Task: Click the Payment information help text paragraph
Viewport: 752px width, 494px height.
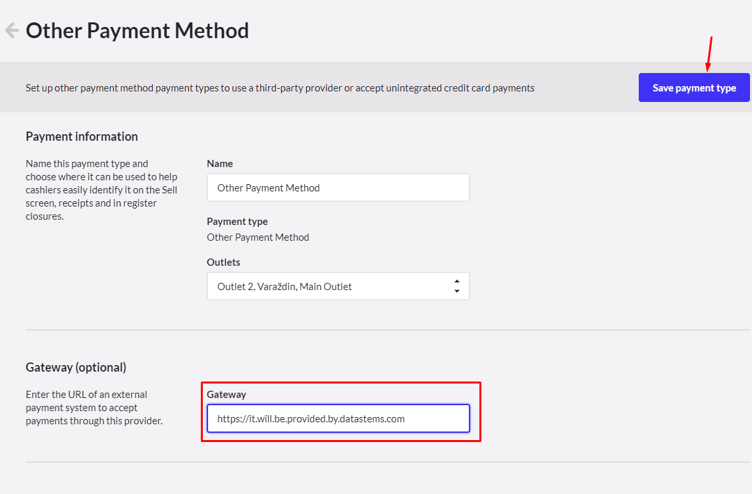Action: click(101, 189)
